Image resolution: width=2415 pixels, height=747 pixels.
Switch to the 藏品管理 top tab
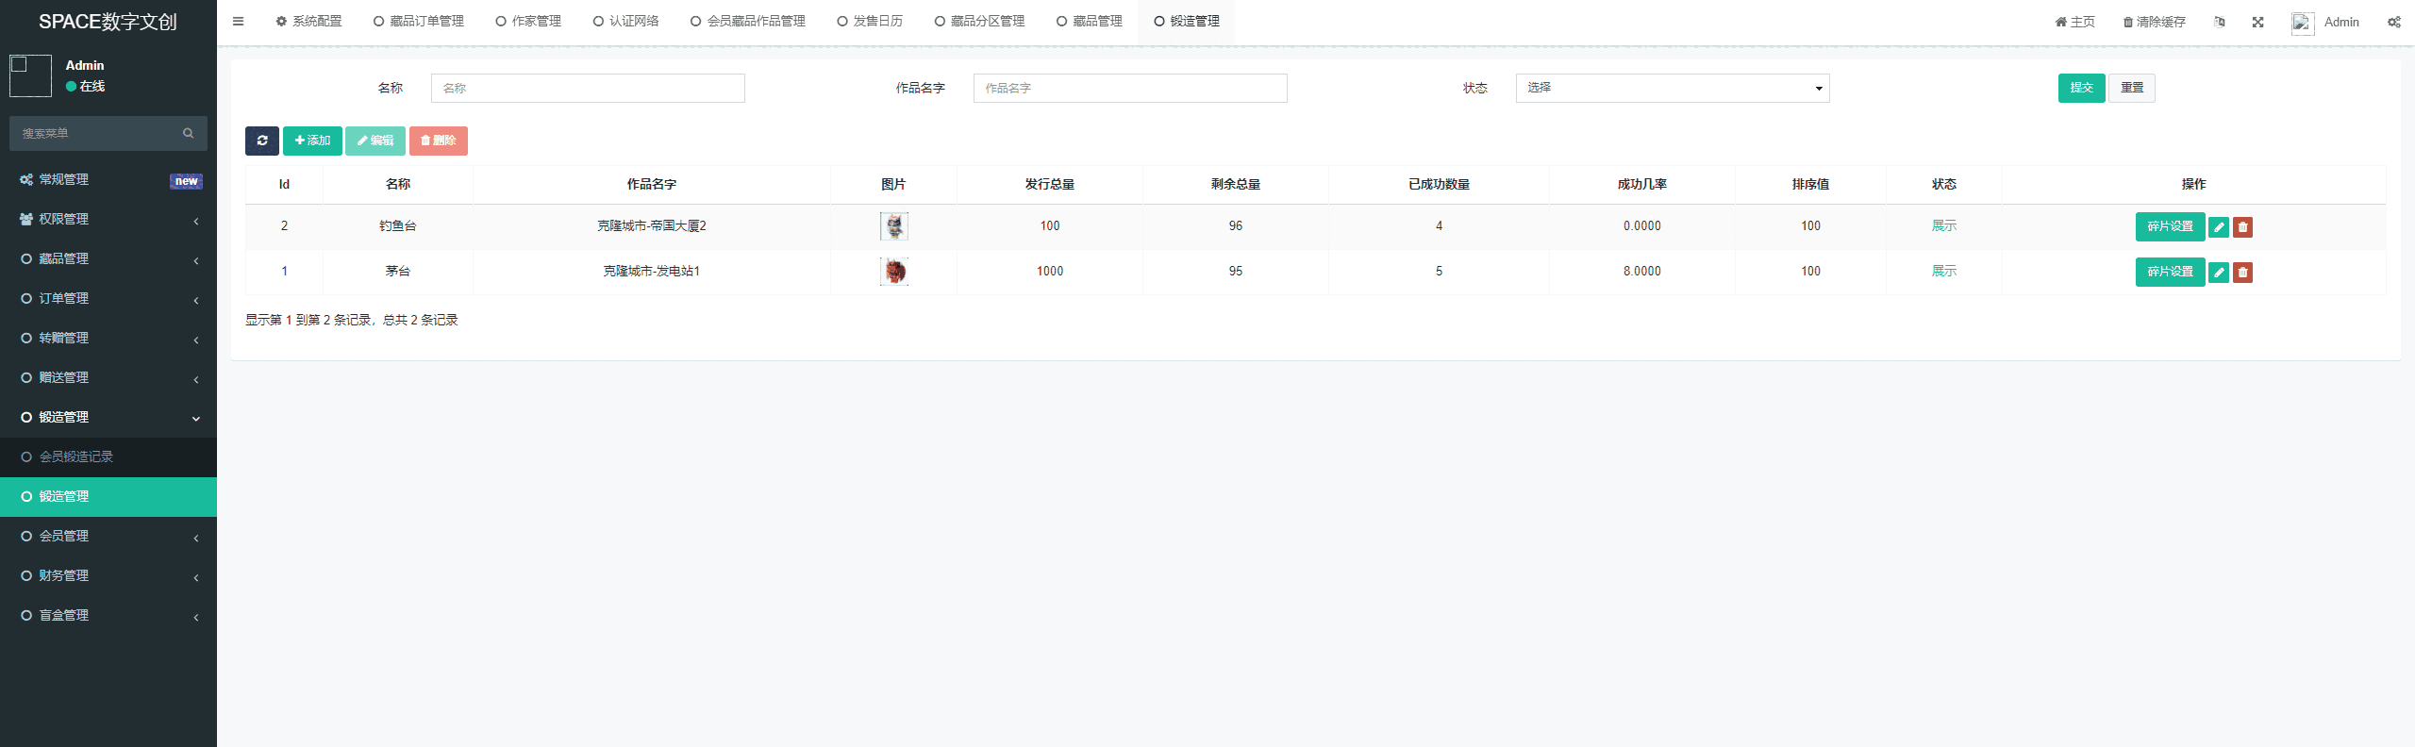pos(1089,21)
